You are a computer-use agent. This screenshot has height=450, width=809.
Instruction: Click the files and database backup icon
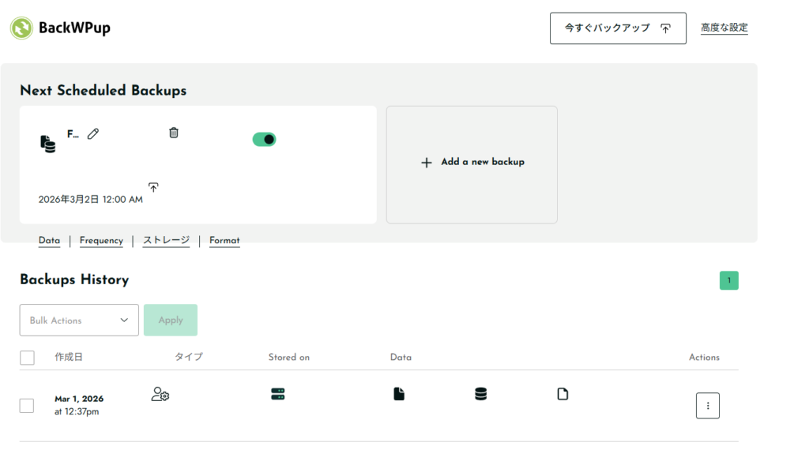coord(48,144)
